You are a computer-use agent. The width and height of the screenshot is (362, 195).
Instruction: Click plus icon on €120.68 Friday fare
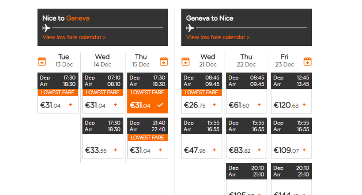click(304, 105)
